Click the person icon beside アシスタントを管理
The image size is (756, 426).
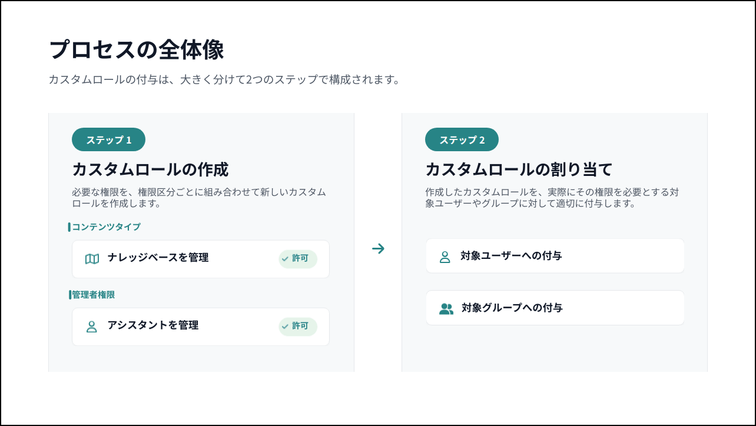click(91, 327)
